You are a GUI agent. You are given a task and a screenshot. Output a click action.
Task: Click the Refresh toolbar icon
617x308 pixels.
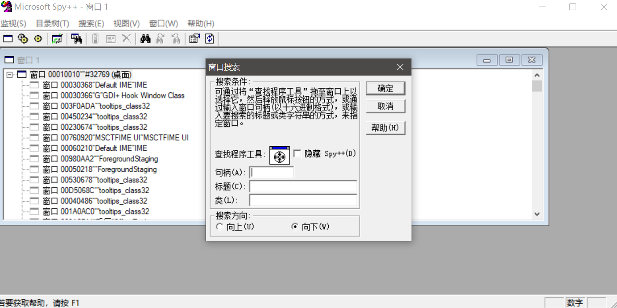pos(210,39)
